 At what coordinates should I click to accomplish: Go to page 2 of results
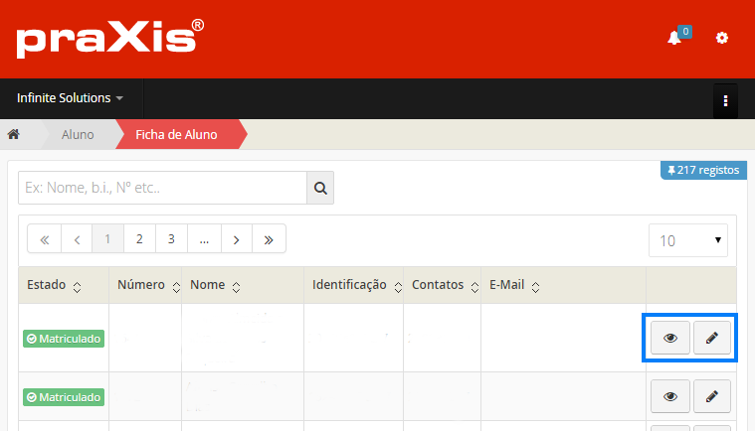tap(139, 238)
